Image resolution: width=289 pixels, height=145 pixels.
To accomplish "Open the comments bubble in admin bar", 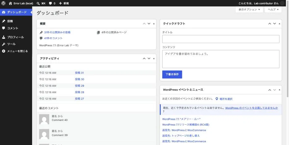I will pos(52,3).
